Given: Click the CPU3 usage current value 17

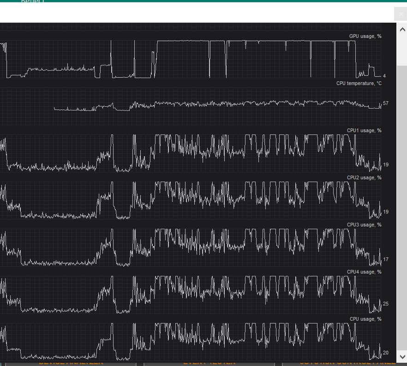Looking at the screenshot, I should [386, 259].
